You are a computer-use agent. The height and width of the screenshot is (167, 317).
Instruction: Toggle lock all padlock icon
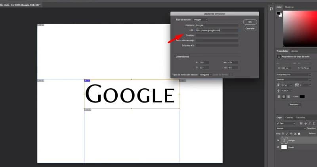[299, 133]
